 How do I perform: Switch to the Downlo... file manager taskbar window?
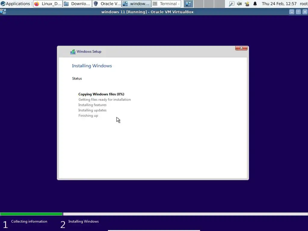77,4
